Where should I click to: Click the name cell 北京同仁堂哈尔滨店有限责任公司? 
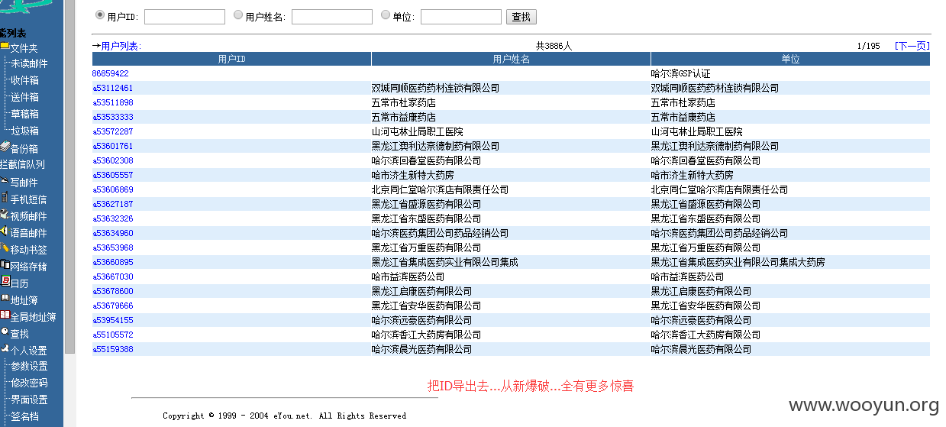(x=441, y=189)
